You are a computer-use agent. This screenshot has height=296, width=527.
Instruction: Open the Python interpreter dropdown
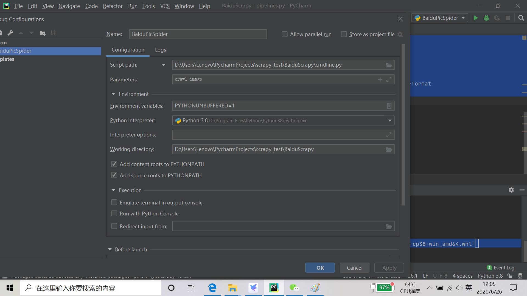389,121
